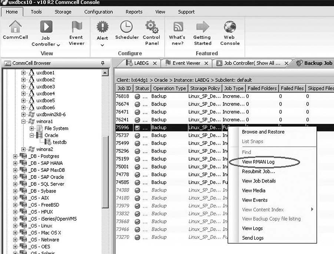The image size is (334, 254).
Task: Choose View Events menu entry
Action: [255, 200]
